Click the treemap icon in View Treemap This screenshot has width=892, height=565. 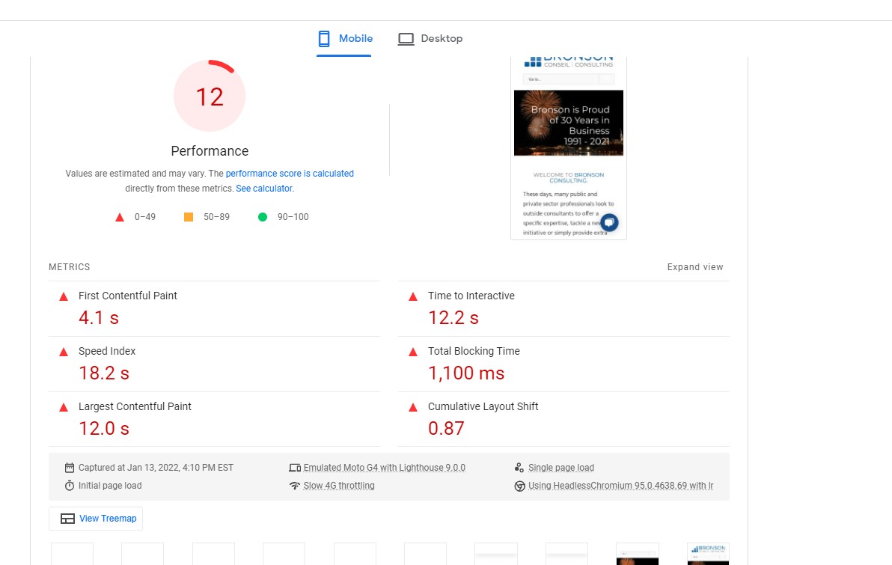pyautogui.click(x=67, y=519)
